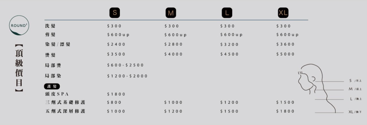The width and height of the screenshot is (367, 125).
Task: Select the black XL size badge
Action: pos(283,13)
